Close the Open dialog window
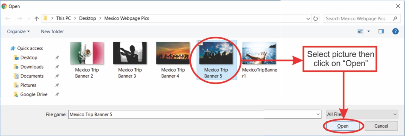Image resolution: width=405 pixels, height=136 pixels. (x=398, y=6)
